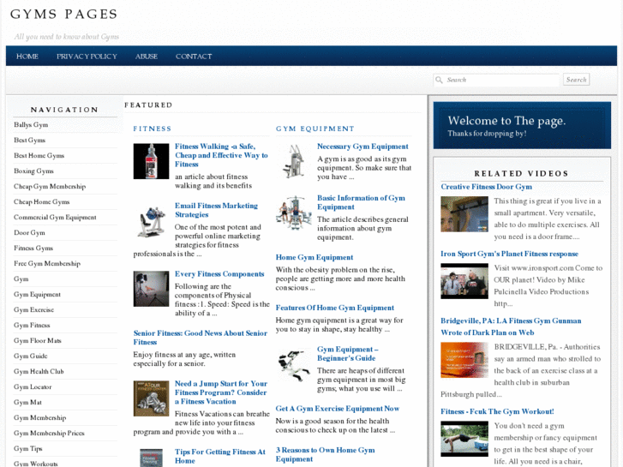The image size is (623, 467).
Task: Open Ballys Gym in navigation
Action: coord(31,125)
